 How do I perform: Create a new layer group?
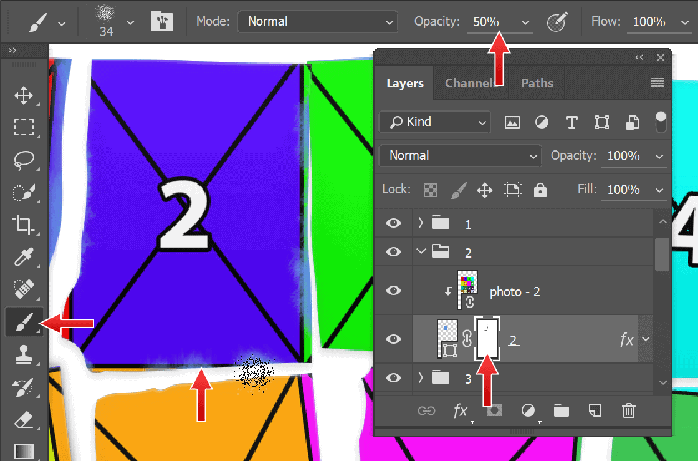click(x=562, y=410)
